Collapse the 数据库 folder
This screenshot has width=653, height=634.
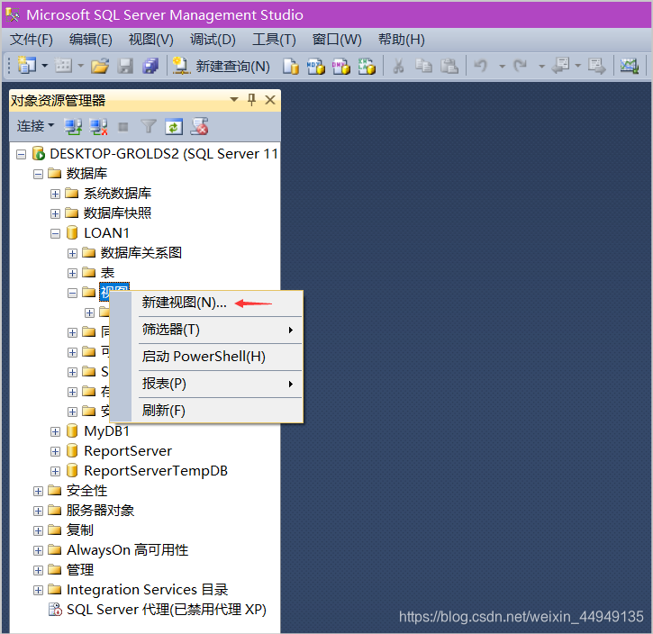click(38, 174)
